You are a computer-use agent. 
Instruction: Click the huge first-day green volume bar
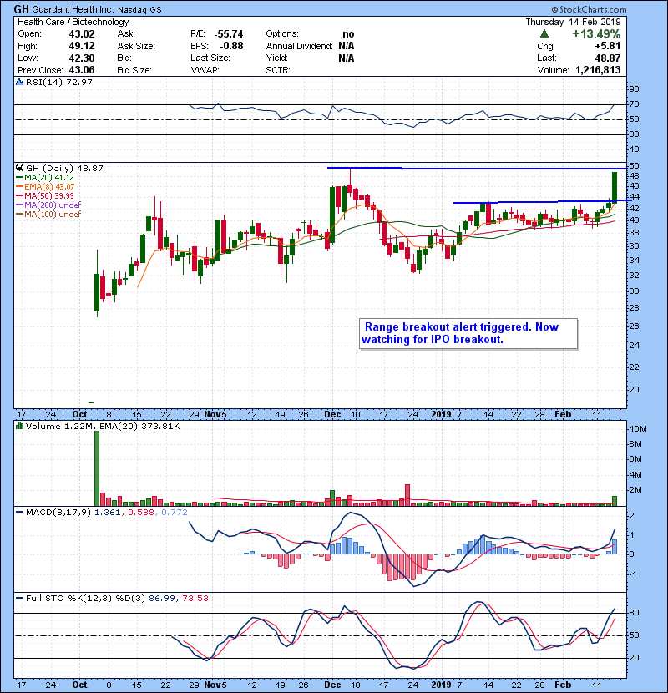click(97, 468)
